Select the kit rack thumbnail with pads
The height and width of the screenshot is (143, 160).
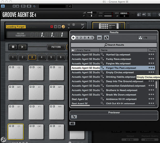coord(109,26)
